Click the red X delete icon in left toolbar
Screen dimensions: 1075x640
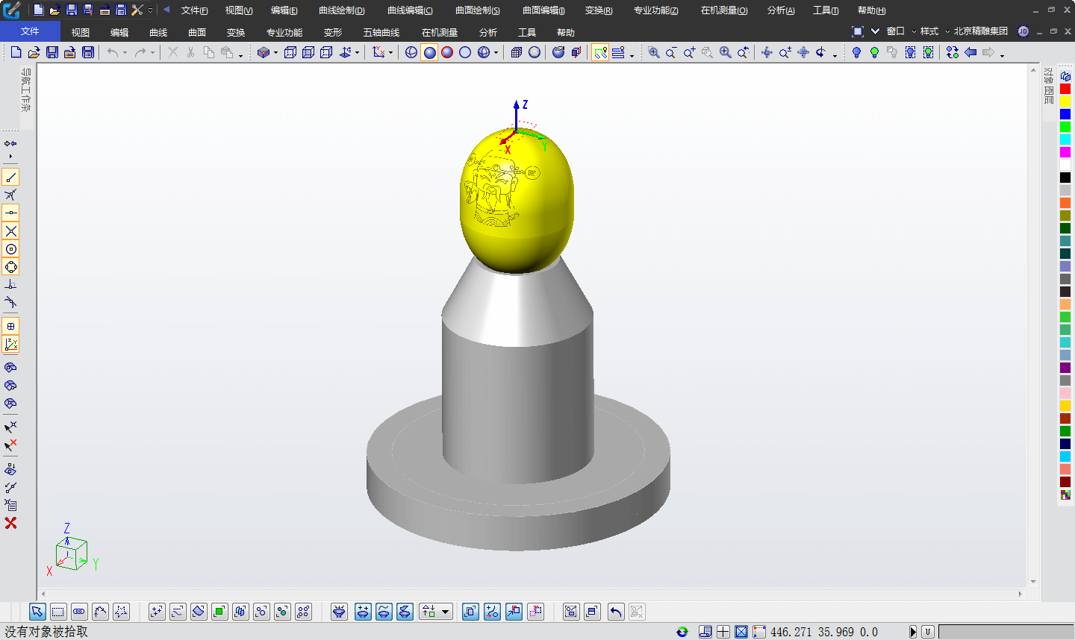pyautogui.click(x=10, y=523)
